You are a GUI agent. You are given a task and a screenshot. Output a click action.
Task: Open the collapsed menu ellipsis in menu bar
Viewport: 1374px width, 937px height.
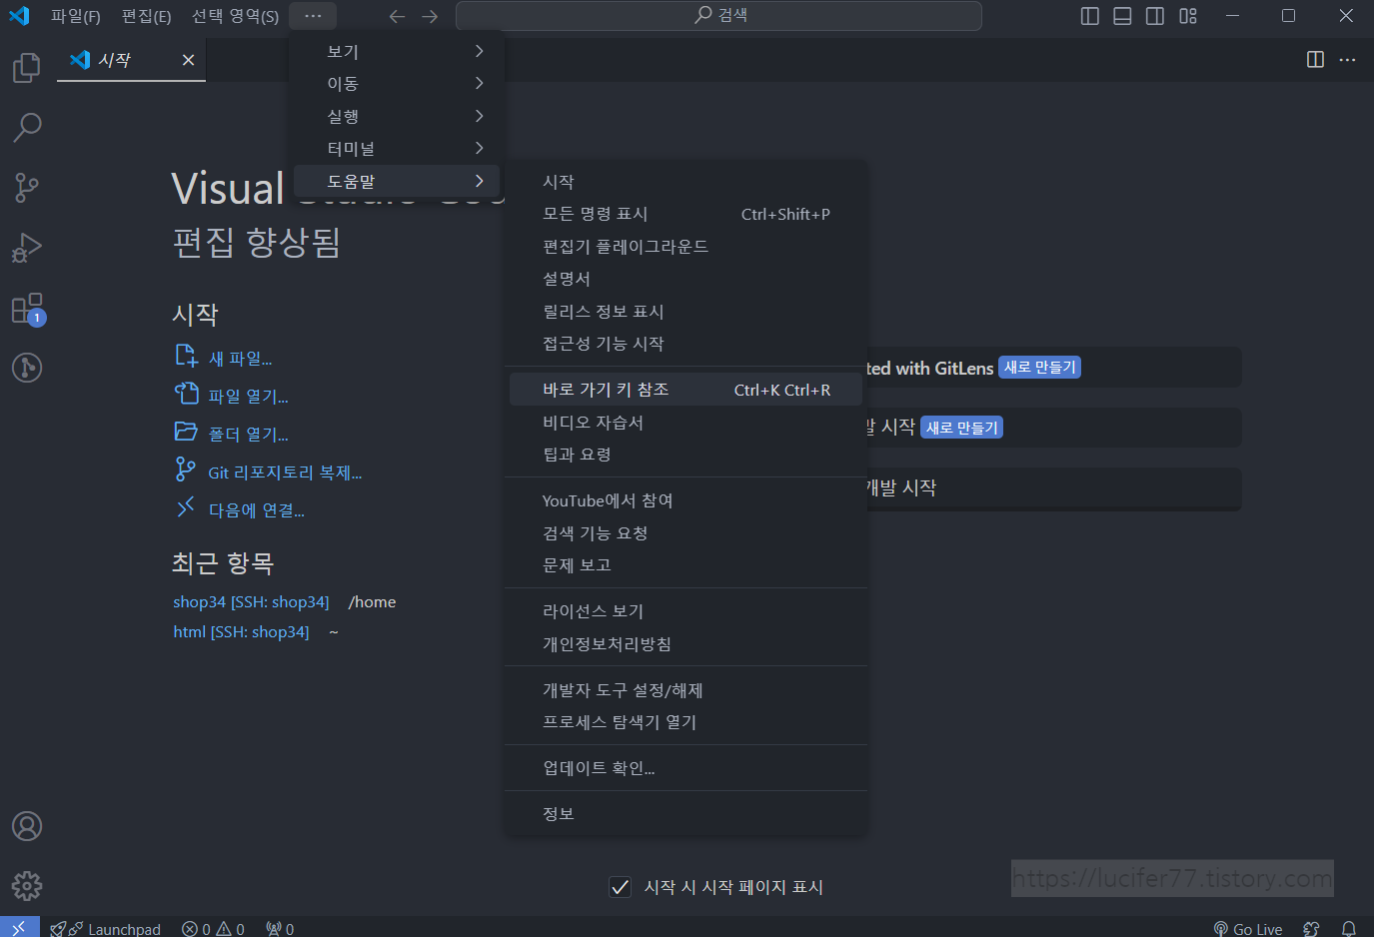click(313, 16)
